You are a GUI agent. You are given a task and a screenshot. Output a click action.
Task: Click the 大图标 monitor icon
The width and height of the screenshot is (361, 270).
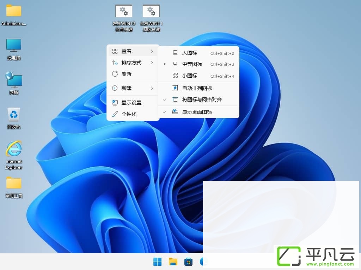pos(175,53)
